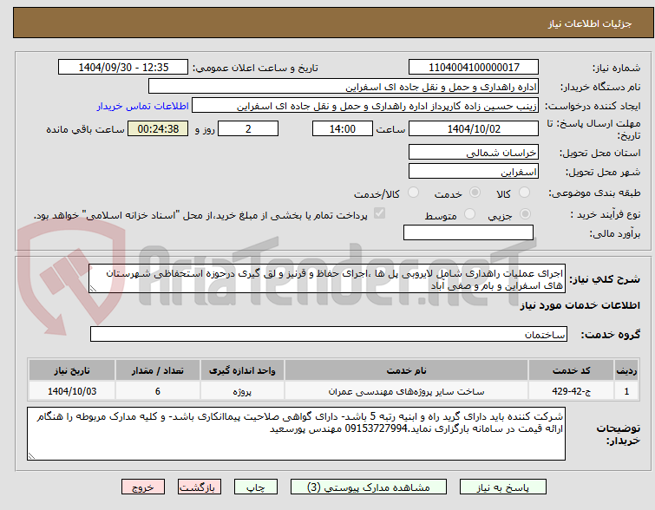Image resolution: width=655 pixels, height=510 pixels.
Task: Click the گروه خدمت field ساختمان
Action: click(x=329, y=334)
